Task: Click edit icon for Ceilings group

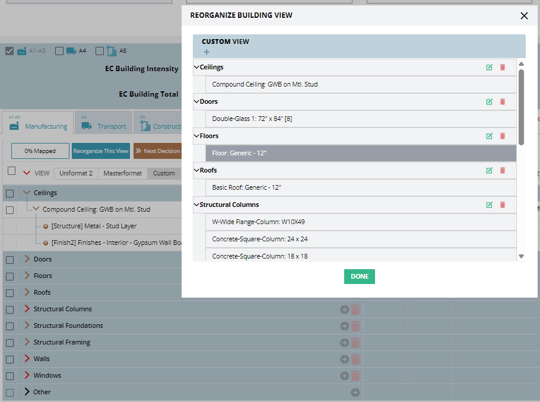Action: tap(489, 68)
